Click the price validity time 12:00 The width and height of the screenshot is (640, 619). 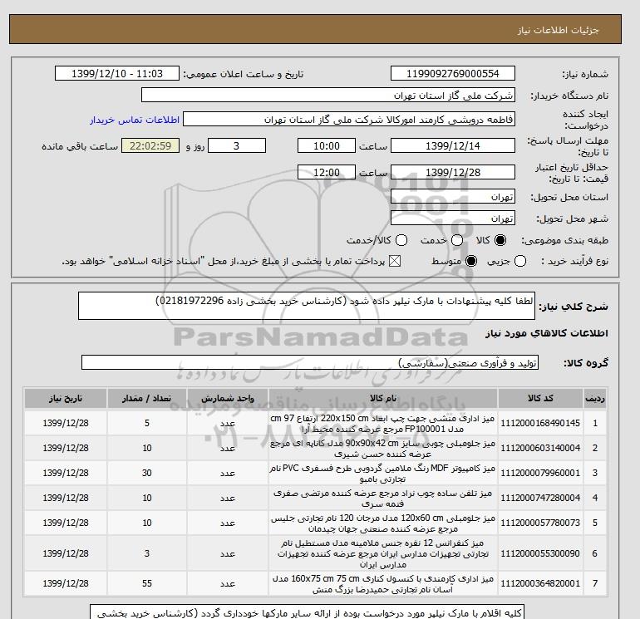(x=327, y=172)
